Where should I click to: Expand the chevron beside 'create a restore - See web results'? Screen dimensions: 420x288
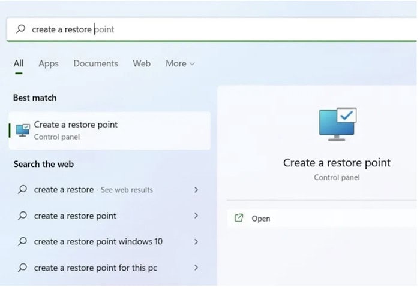(x=196, y=190)
